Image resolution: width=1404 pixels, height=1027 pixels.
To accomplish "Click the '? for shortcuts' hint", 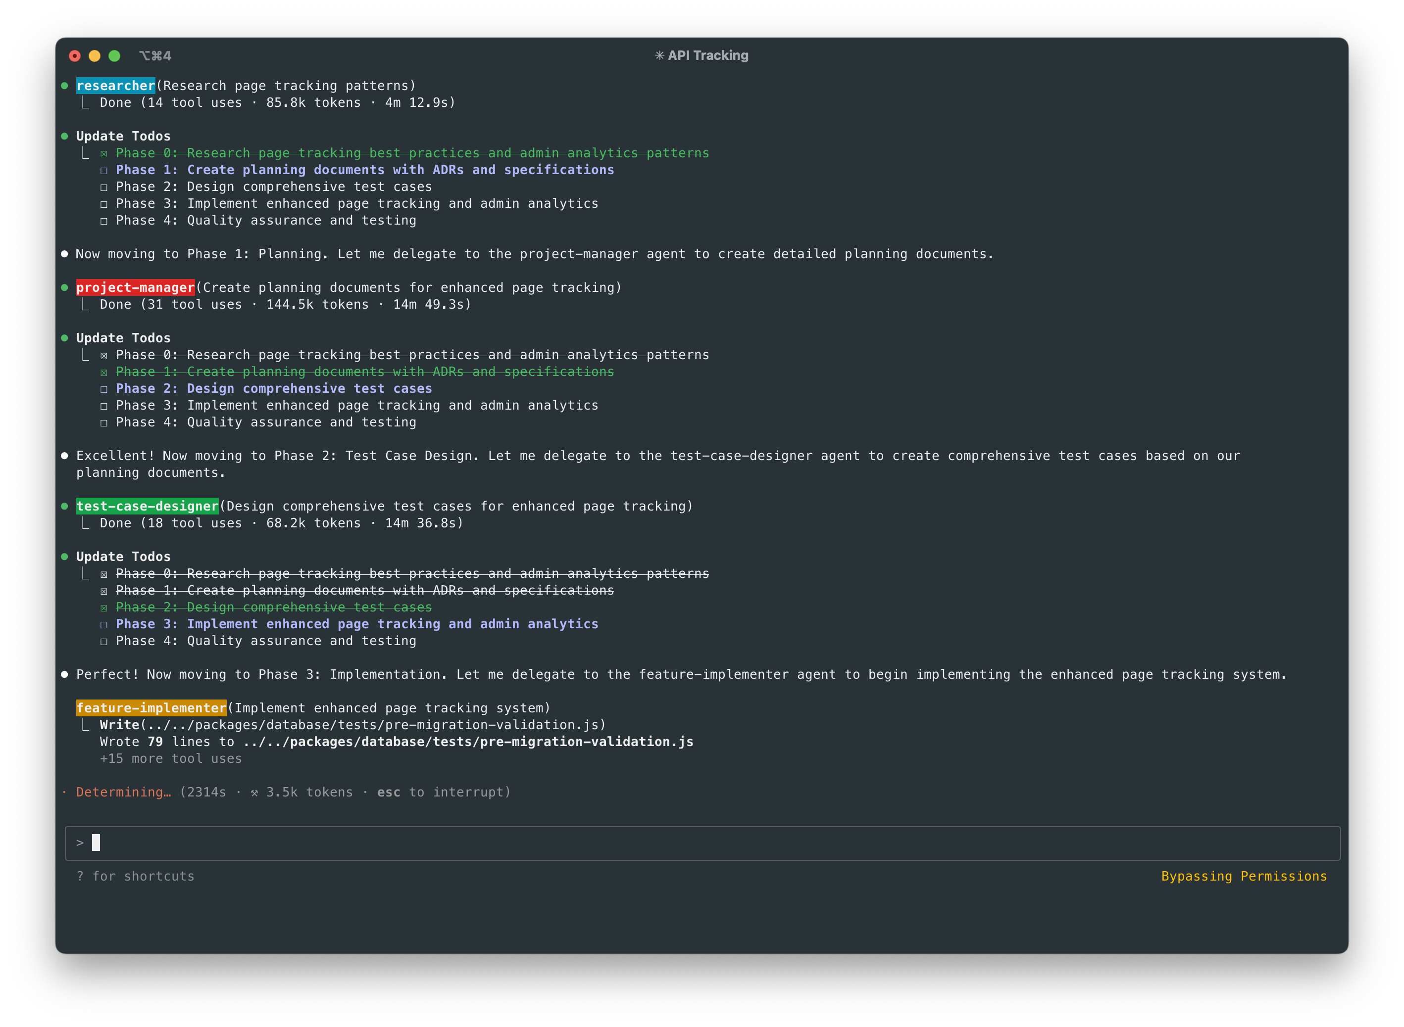I will coord(136,876).
